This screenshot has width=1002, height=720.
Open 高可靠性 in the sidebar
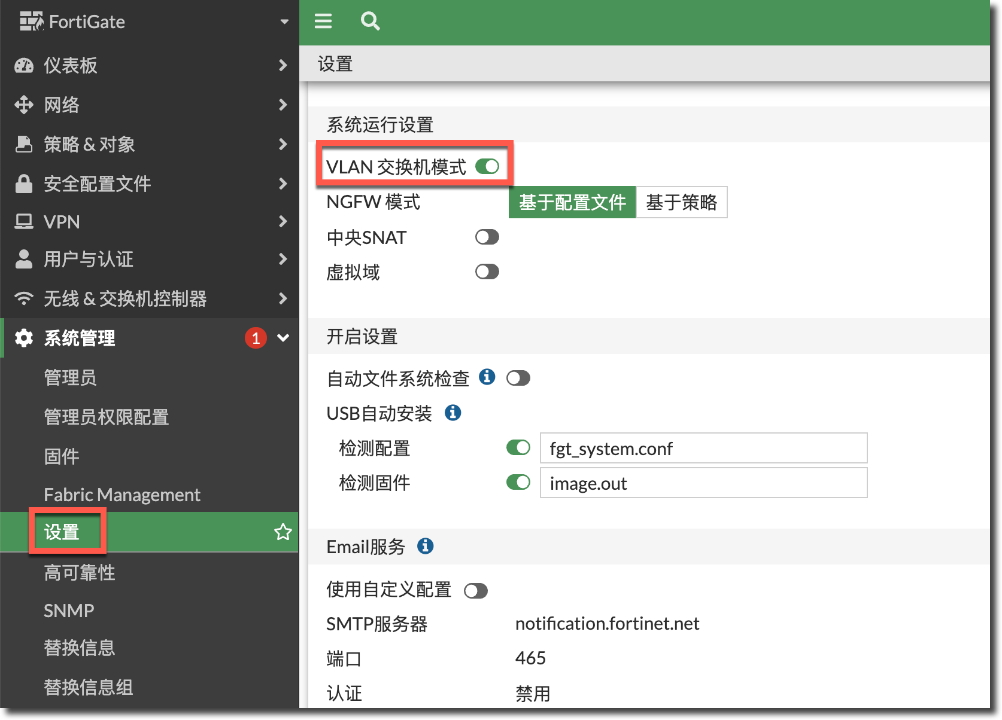(80, 572)
